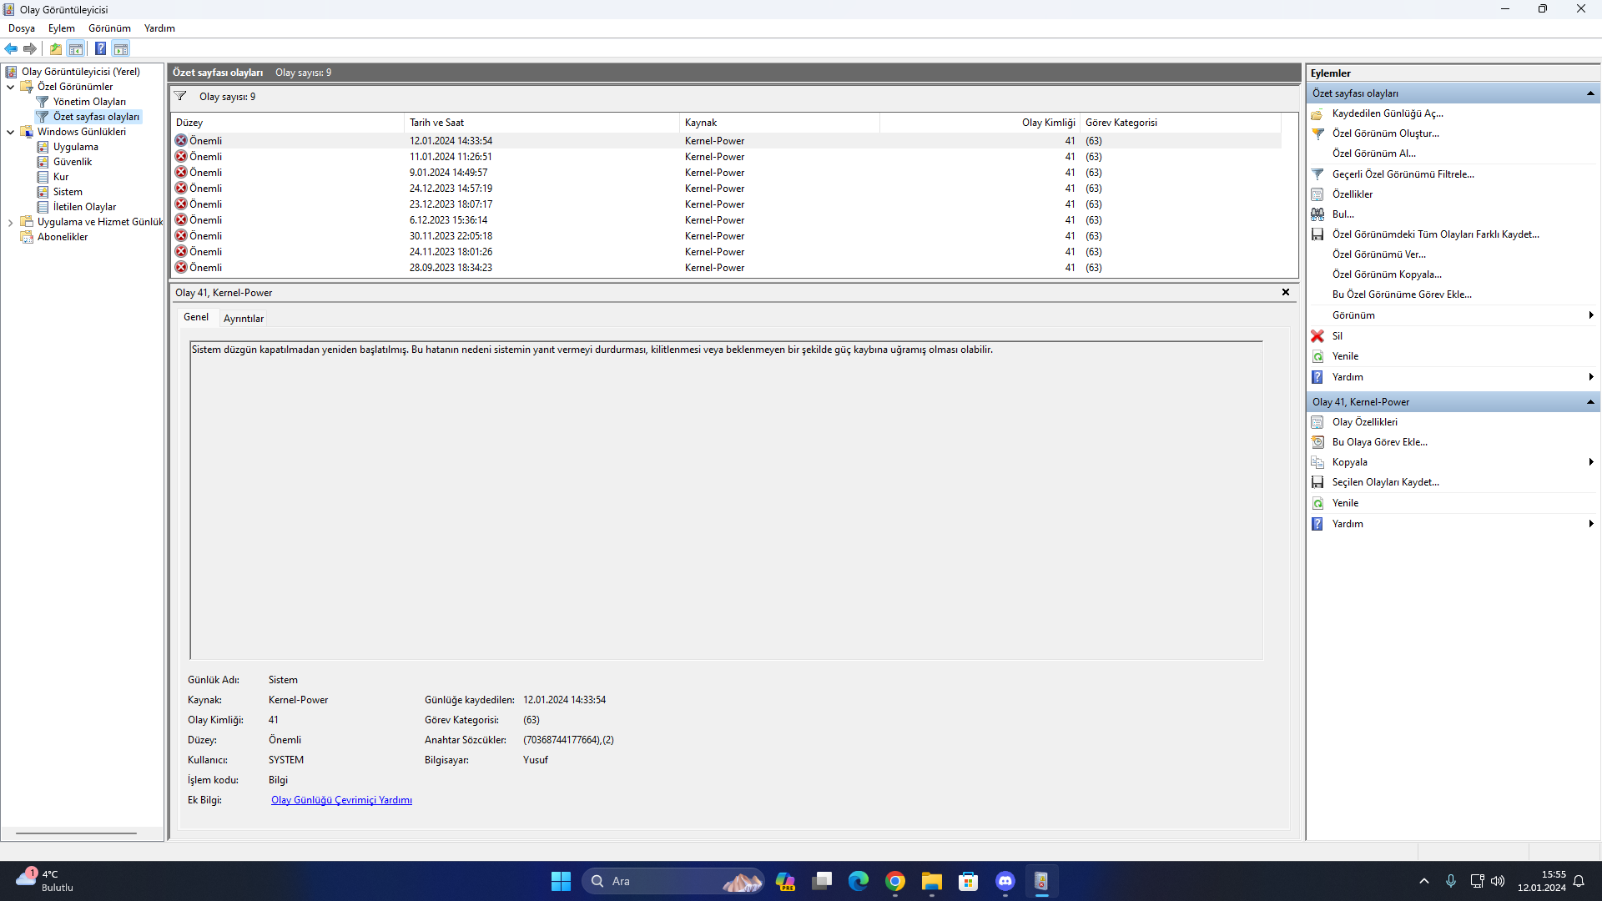Expand the Kopyala submenu arrow
This screenshot has width=1602, height=901.
(1591, 462)
